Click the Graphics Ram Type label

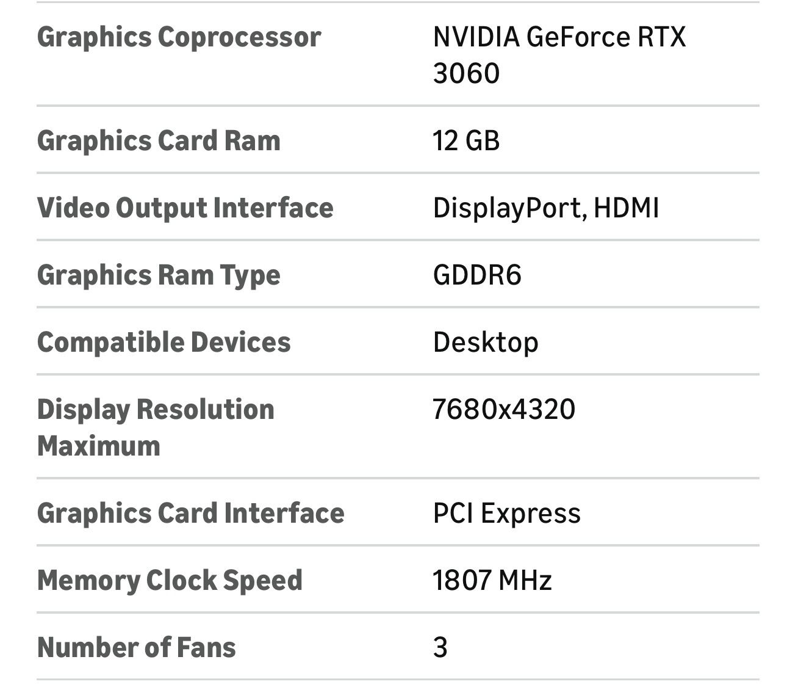click(x=159, y=275)
